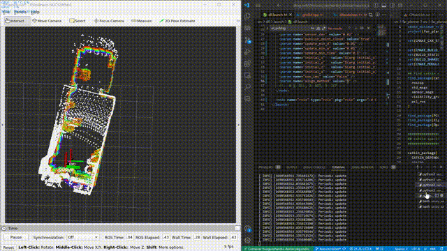Open the launch profile dropdown beside new terminal
Screen dimensions: 447x251
click(x=422, y=167)
